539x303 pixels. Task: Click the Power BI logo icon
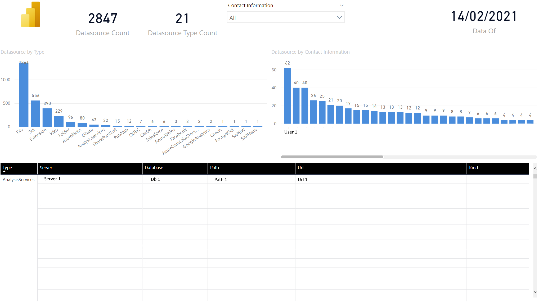30,14
